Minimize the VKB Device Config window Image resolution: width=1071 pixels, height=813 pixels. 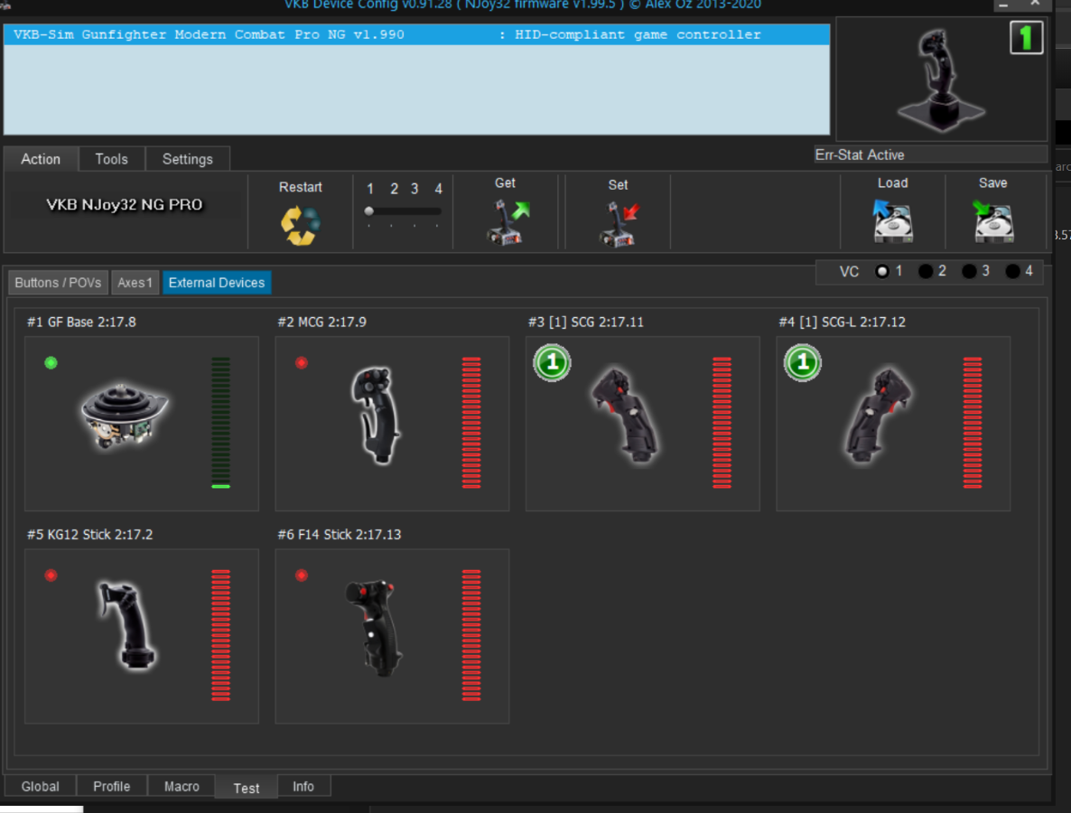[x=1002, y=5]
